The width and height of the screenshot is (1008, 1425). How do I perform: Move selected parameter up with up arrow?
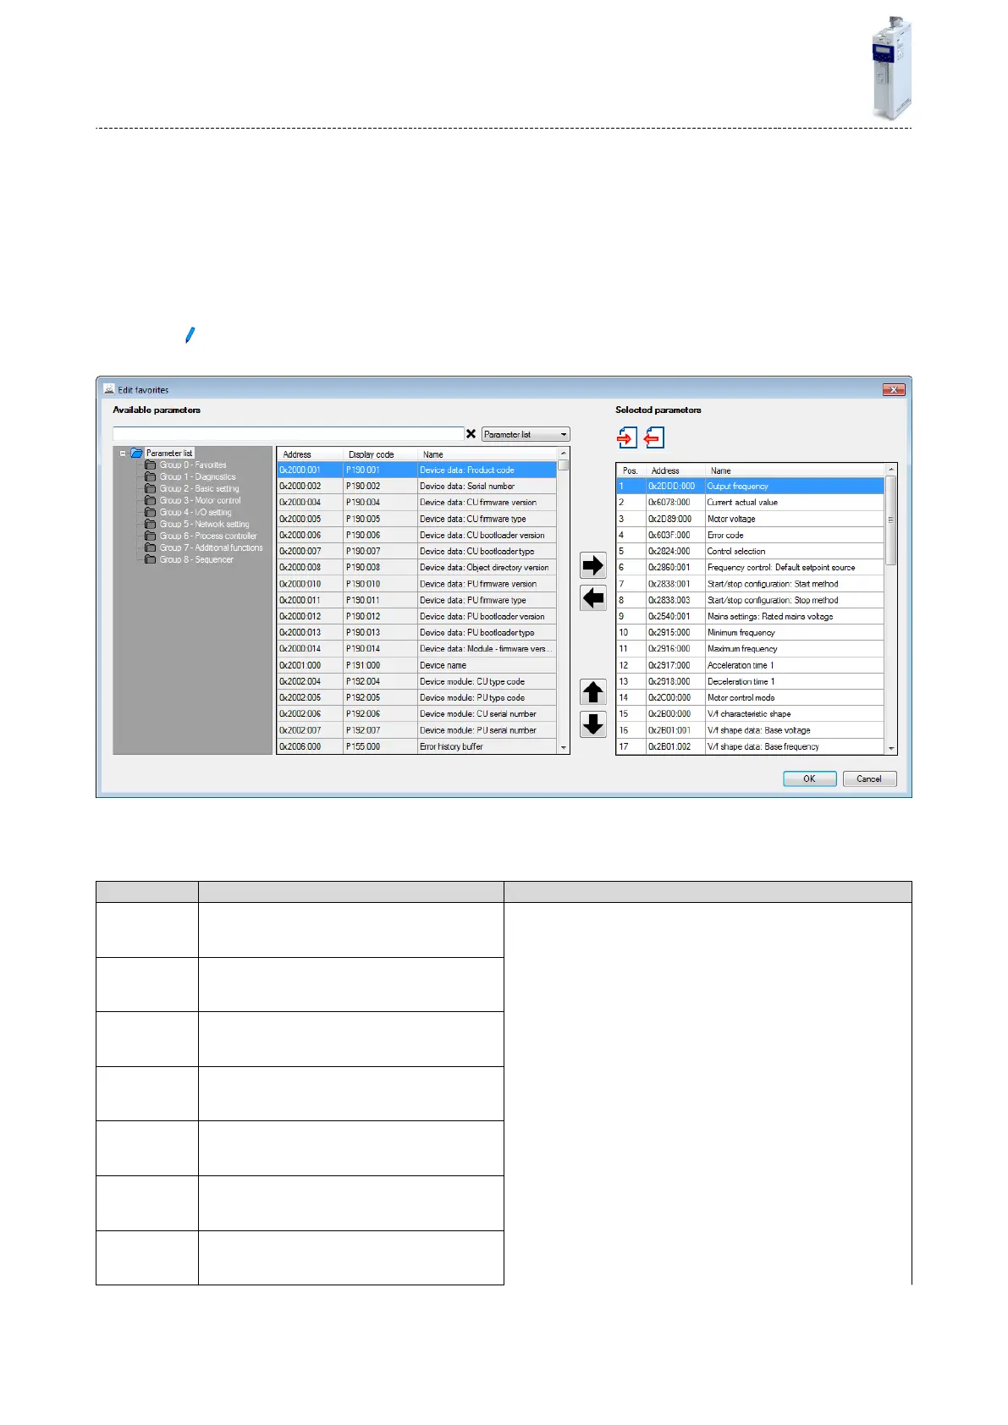tap(592, 692)
